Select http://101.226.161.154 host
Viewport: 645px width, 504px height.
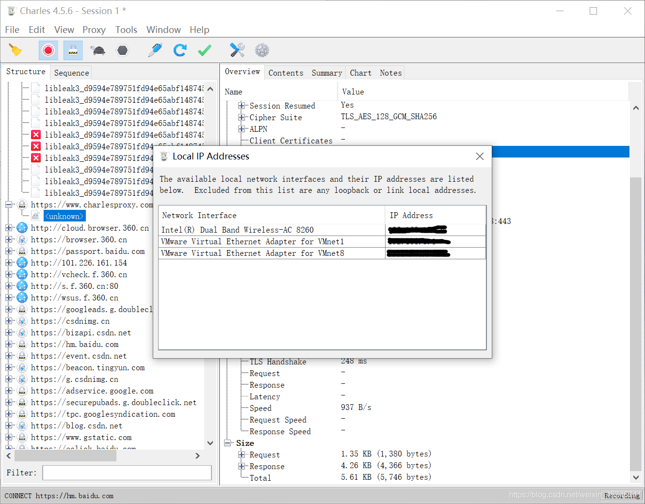(79, 263)
